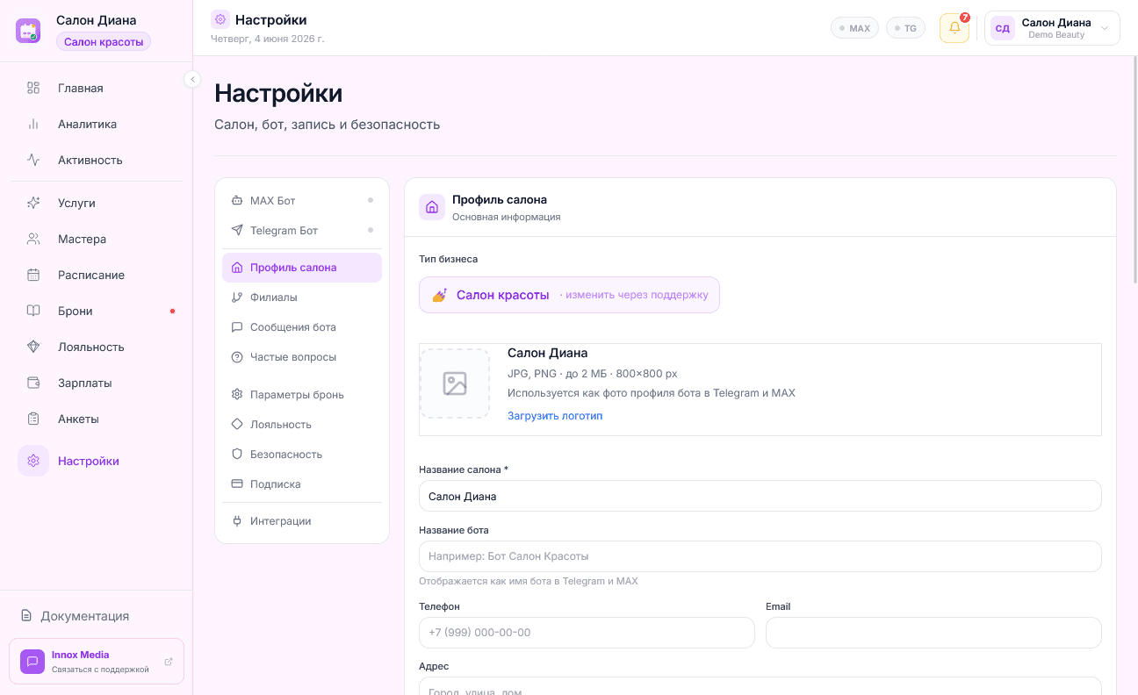The height and width of the screenshot is (695, 1138).
Task: Click the Параметры бронь gear icon
Action: coord(237,395)
